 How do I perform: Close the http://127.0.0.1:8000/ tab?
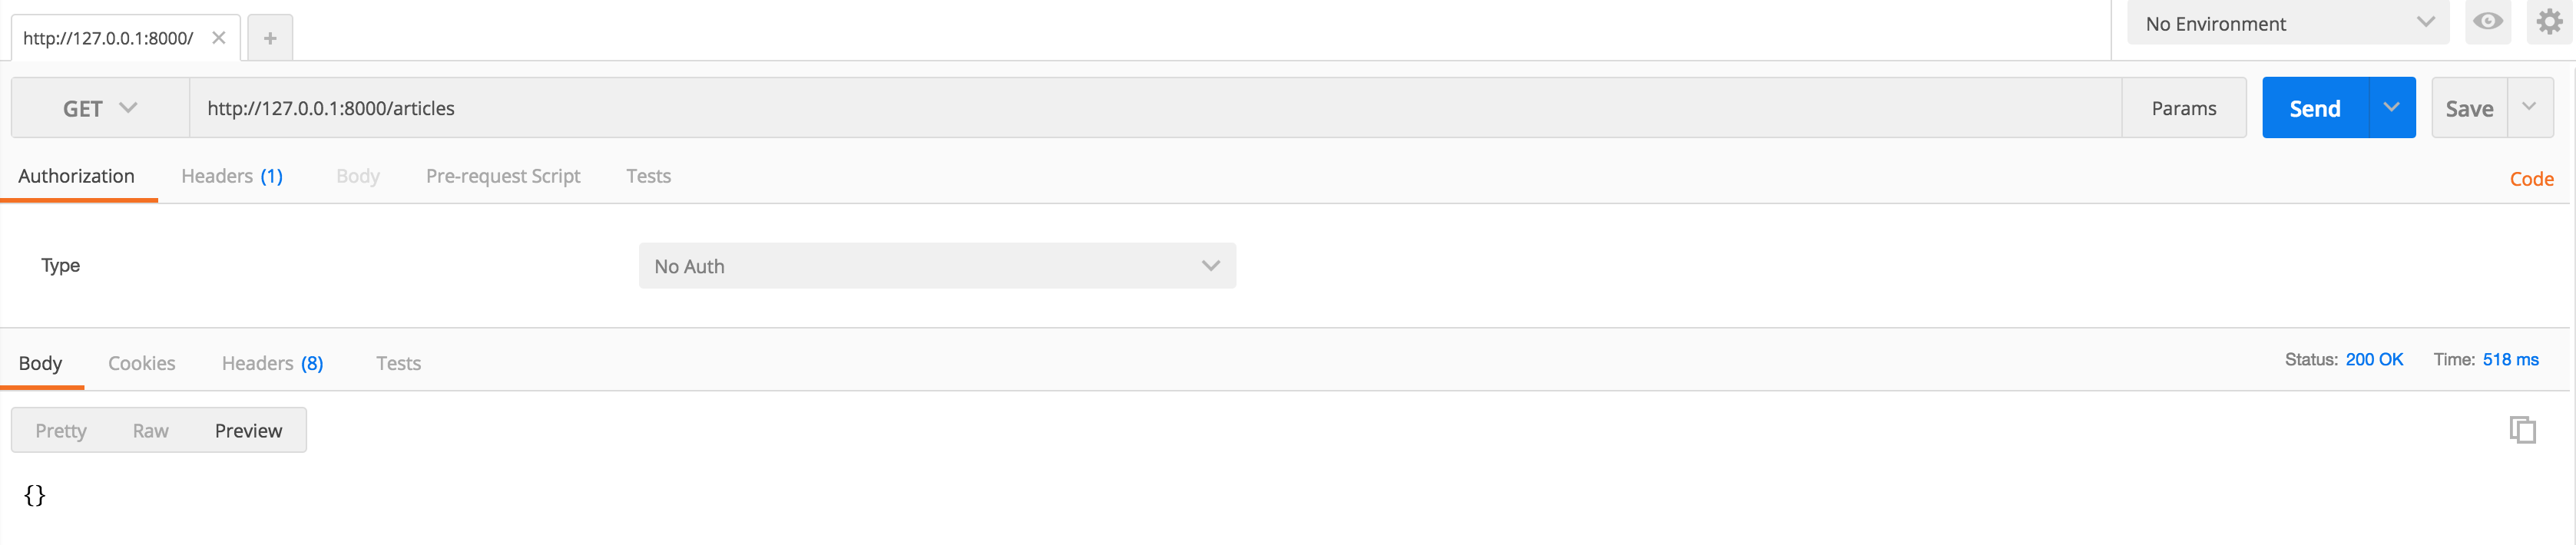pos(219,38)
